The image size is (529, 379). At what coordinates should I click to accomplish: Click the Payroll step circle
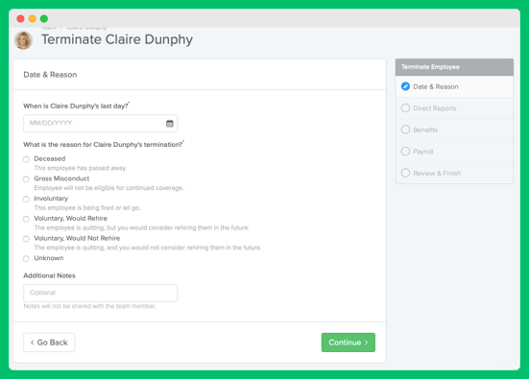[x=405, y=151]
